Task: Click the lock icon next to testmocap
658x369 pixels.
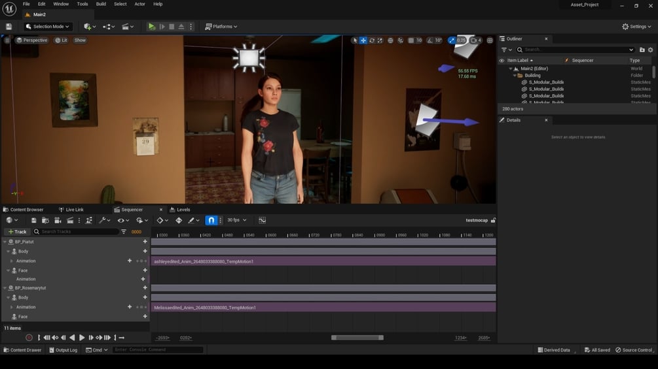Action: tap(494, 220)
